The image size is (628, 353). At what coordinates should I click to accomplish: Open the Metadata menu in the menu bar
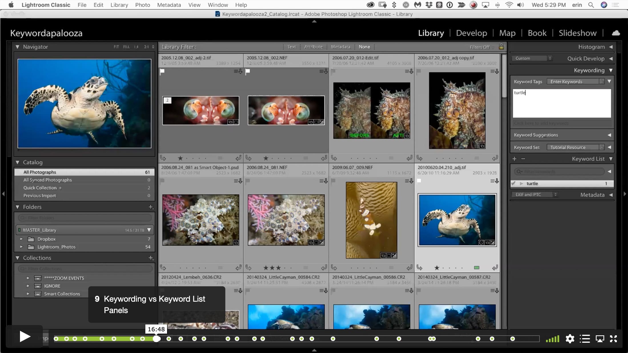click(x=169, y=5)
